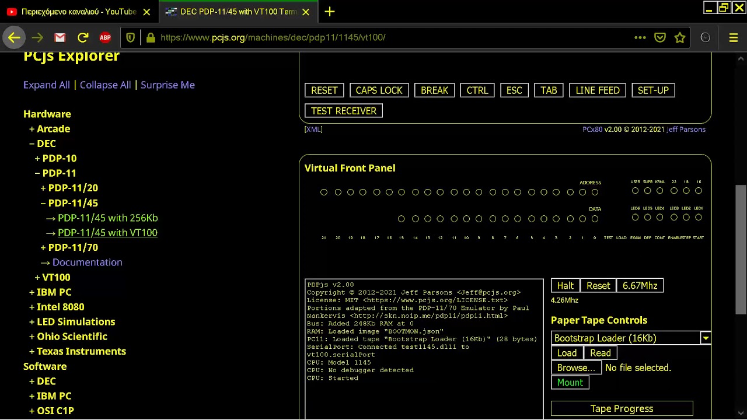
Task: Toggle the CAPS LOCK key button
Action: coord(379,90)
